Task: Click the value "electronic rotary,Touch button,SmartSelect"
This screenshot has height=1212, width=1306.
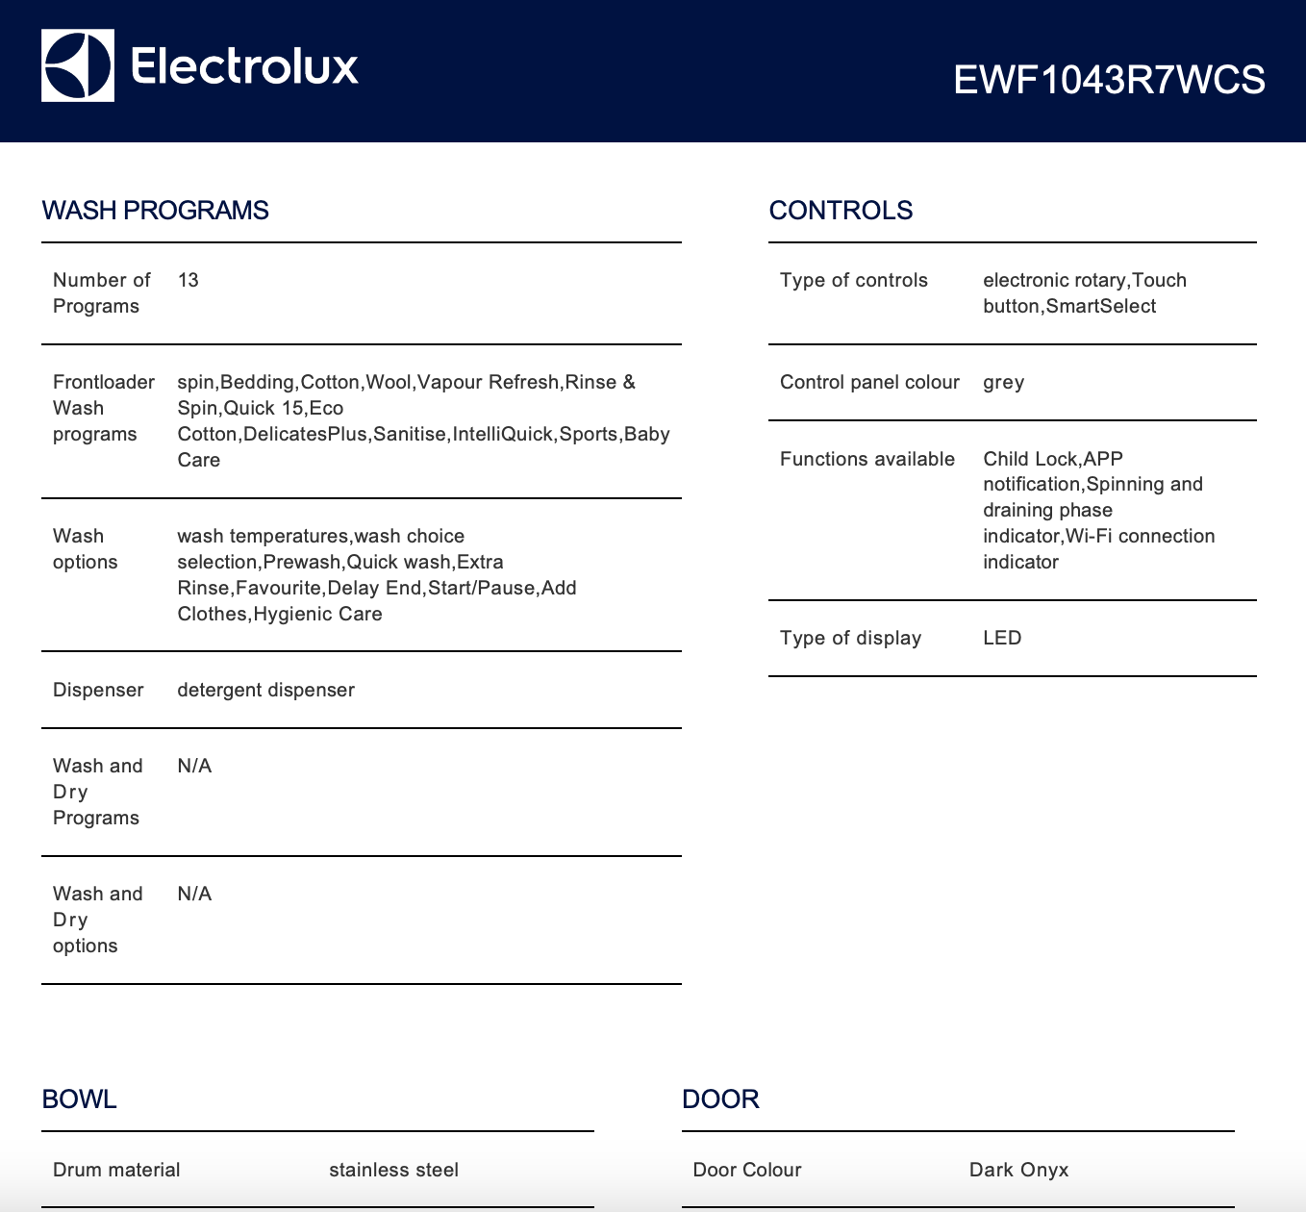Action: pos(1085,293)
